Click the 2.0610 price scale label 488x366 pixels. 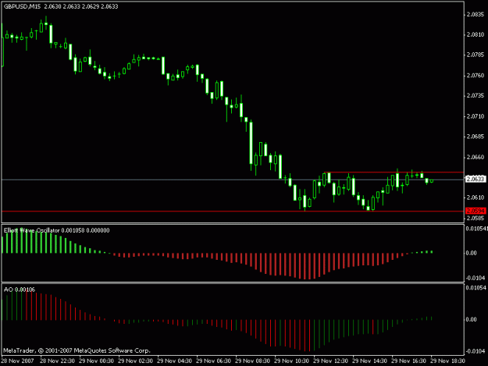[x=476, y=197]
